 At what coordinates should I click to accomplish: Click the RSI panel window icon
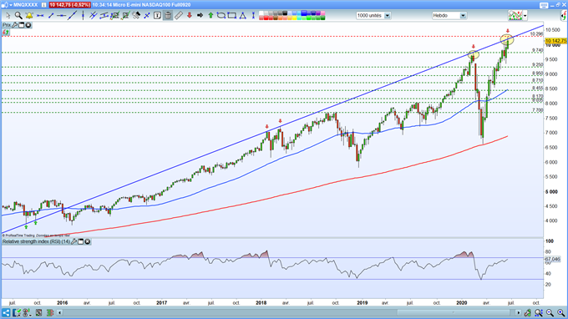coord(81,241)
